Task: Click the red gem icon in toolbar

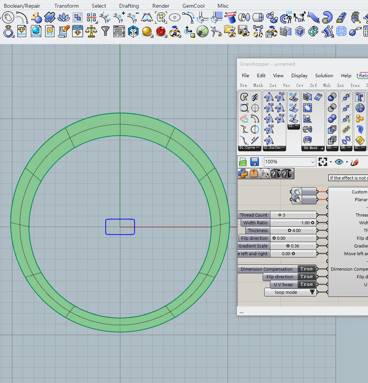Action: (161, 31)
